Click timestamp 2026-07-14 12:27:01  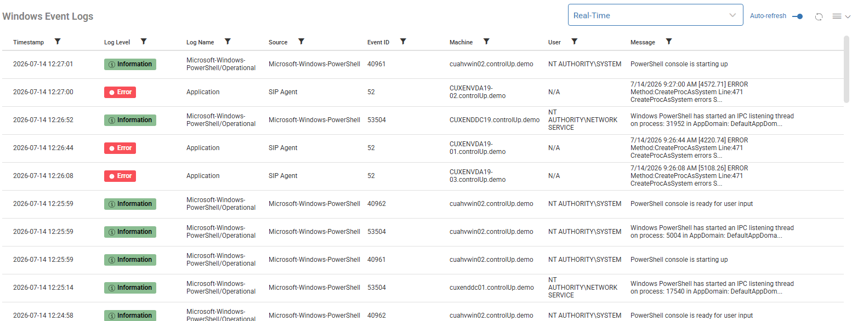click(x=43, y=64)
